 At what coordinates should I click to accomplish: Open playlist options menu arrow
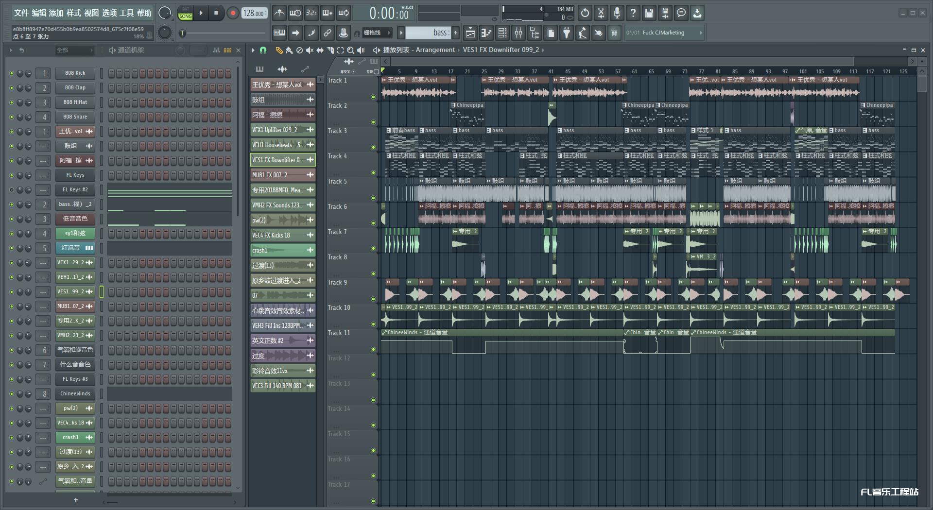(253, 50)
